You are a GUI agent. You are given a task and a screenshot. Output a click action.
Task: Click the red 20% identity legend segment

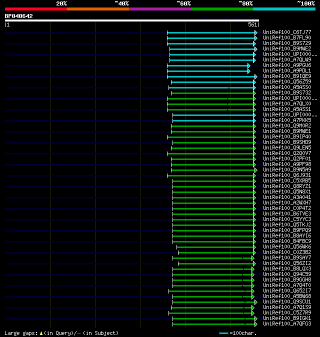36,9
